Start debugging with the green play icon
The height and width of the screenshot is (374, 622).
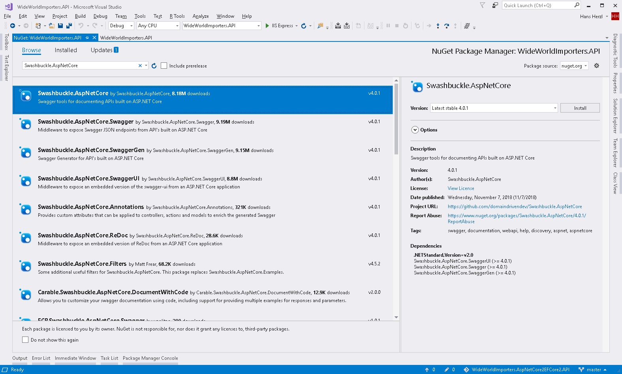point(267,26)
